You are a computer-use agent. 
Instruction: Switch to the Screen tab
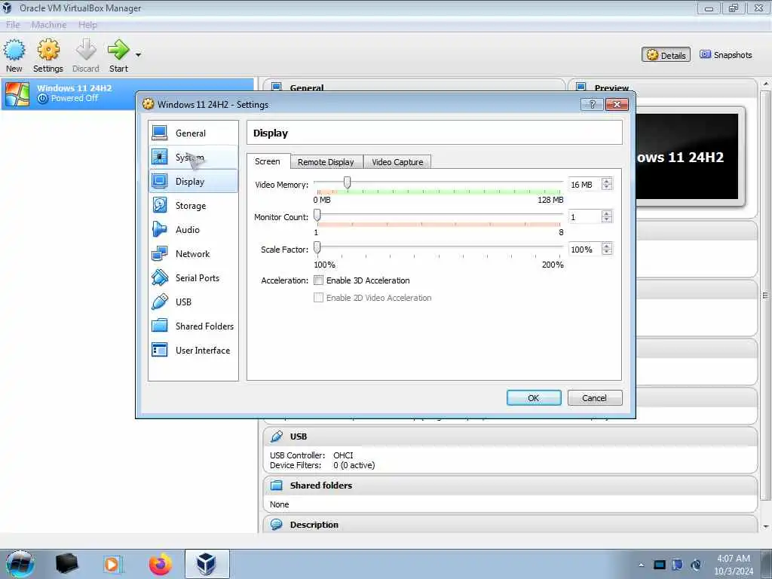(x=268, y=161)
